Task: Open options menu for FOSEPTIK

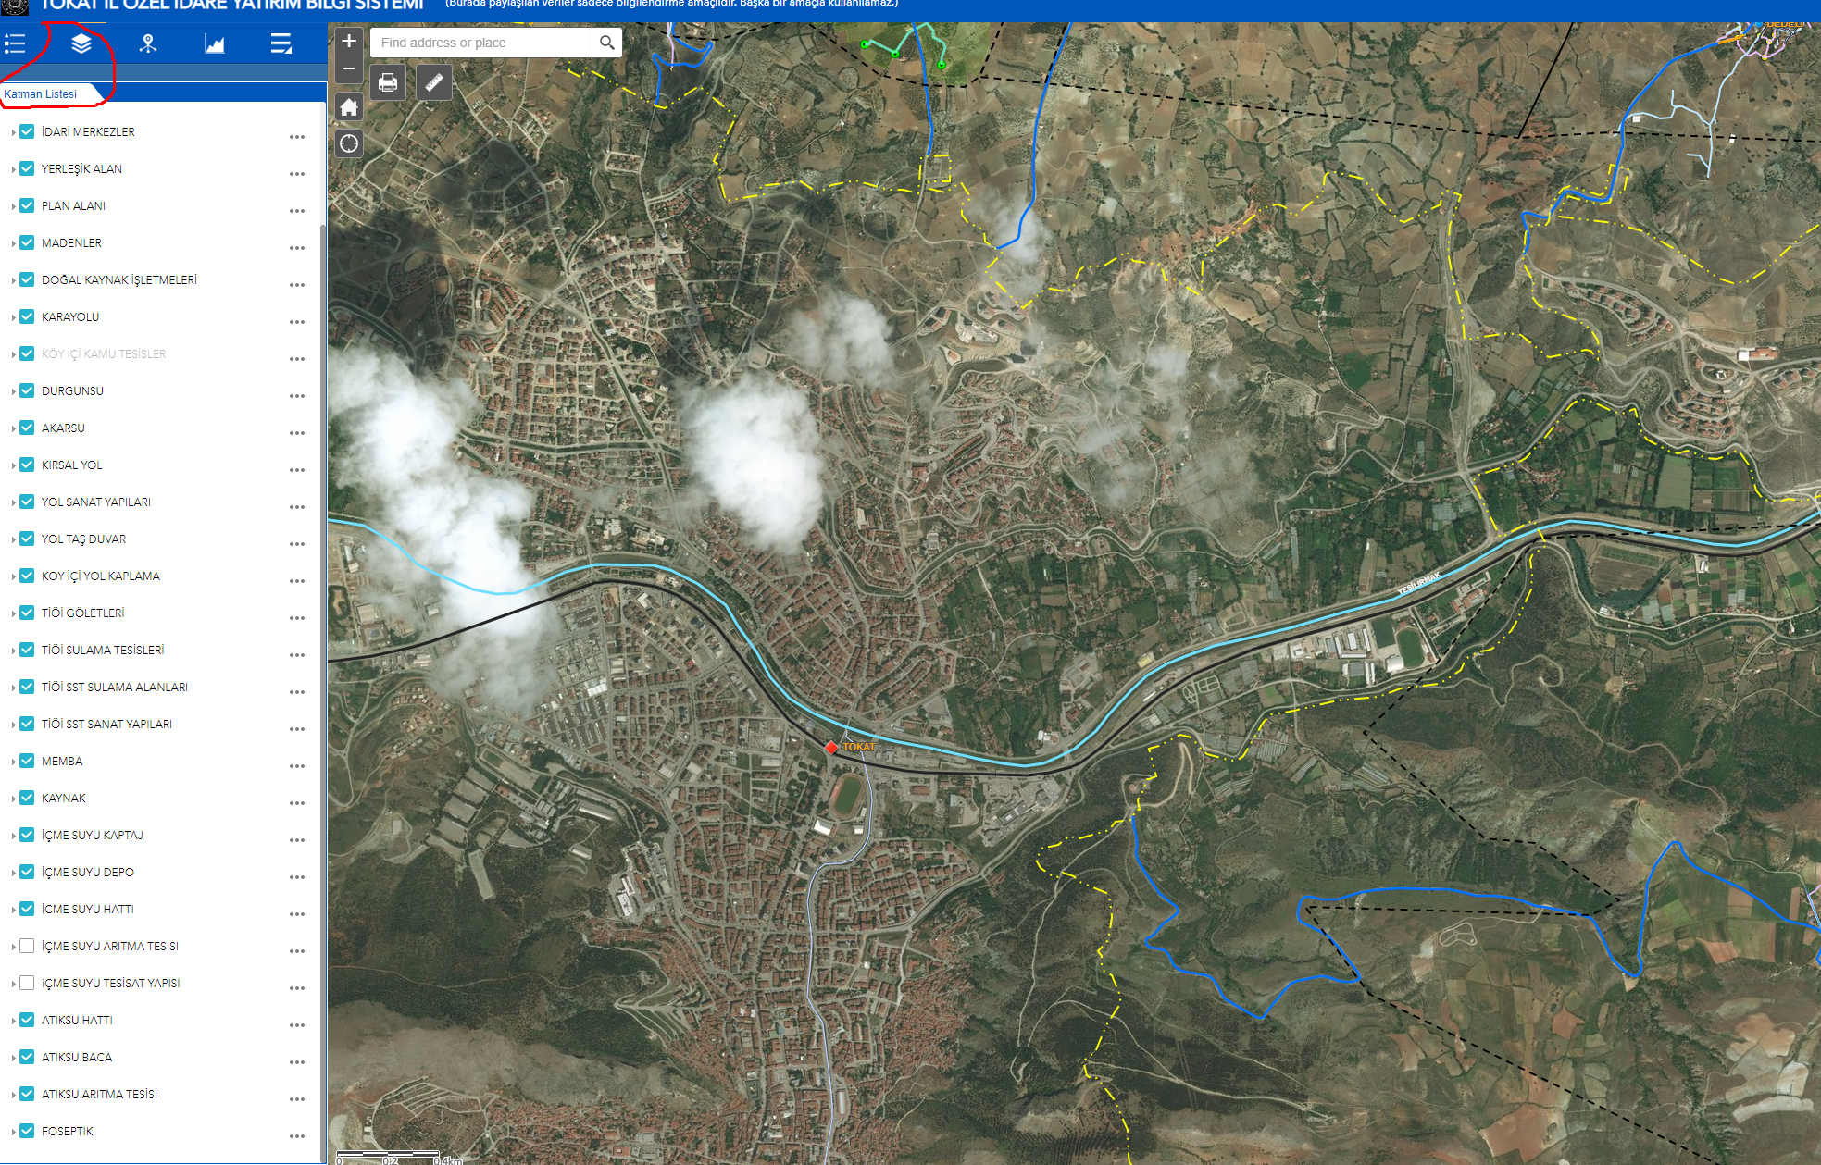Action: tap(297, 1136)
